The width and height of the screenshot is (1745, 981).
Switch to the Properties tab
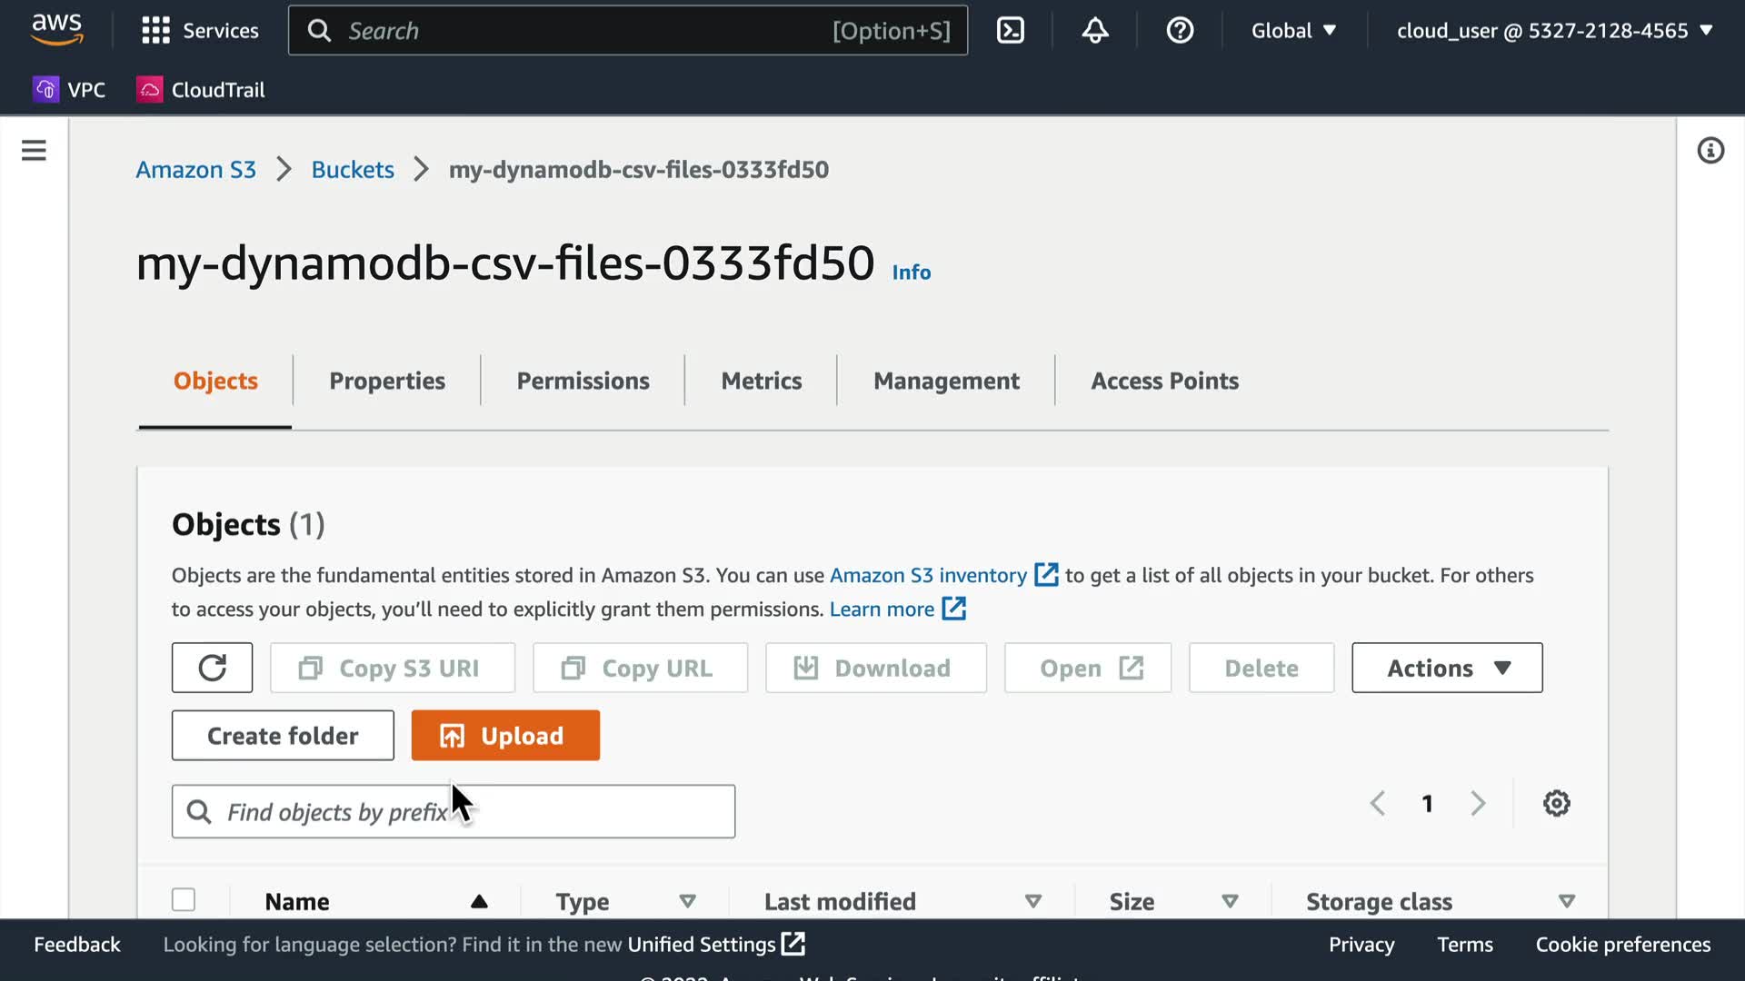click(x=387, y=381)
